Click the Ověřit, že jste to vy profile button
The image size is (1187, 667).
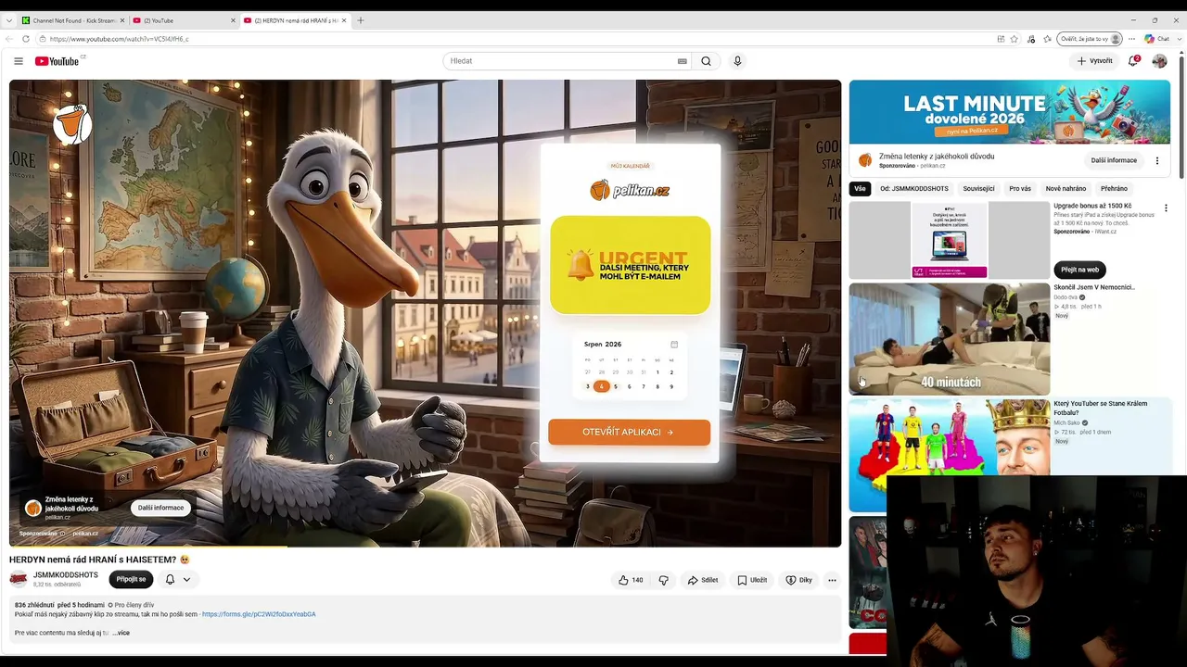(x=1090, y=39)
